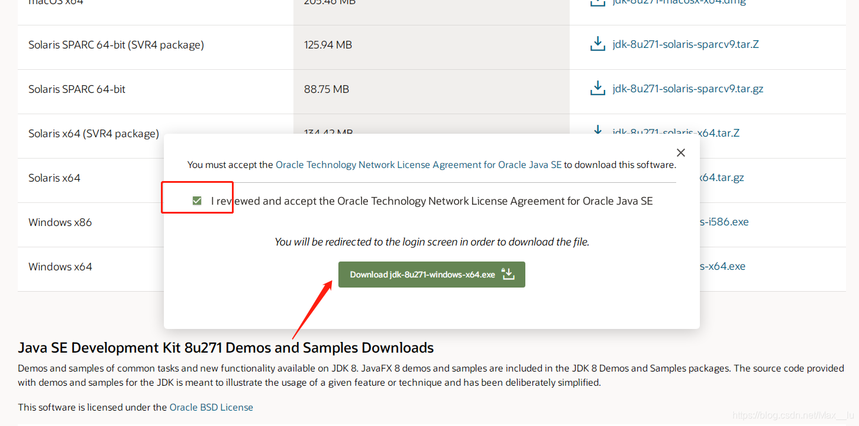Open jdk-8u271-solaris-x64.tar.Z download link
This screenshot has height=426, width=859.
pos(676,133)
